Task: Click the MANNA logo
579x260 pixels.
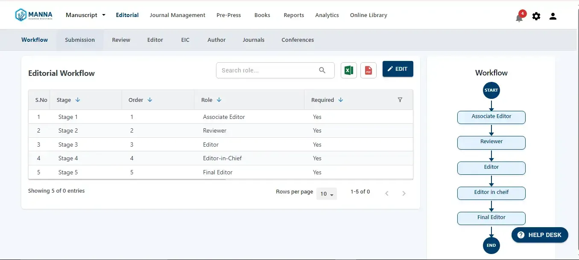Action: (34, 15)
